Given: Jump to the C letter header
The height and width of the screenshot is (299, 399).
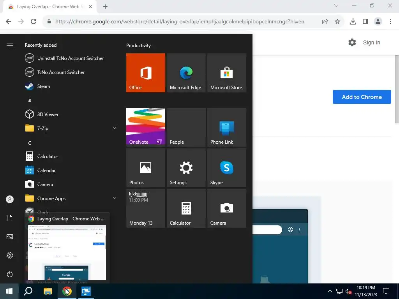Looking at the screenshot, I should pos(30,143).
